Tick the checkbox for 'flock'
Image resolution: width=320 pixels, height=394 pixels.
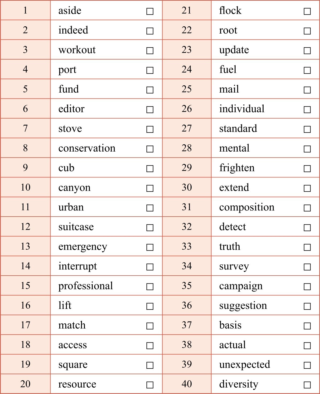click(x=307, y=11)
